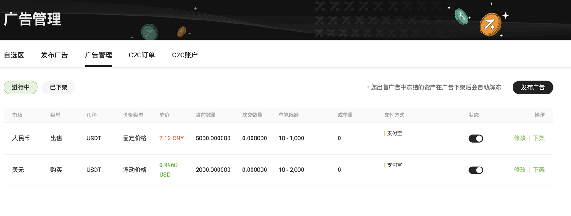Click the dark green coin beside the page title
This screenshot has width=571, height=216.
click(149, 32)
